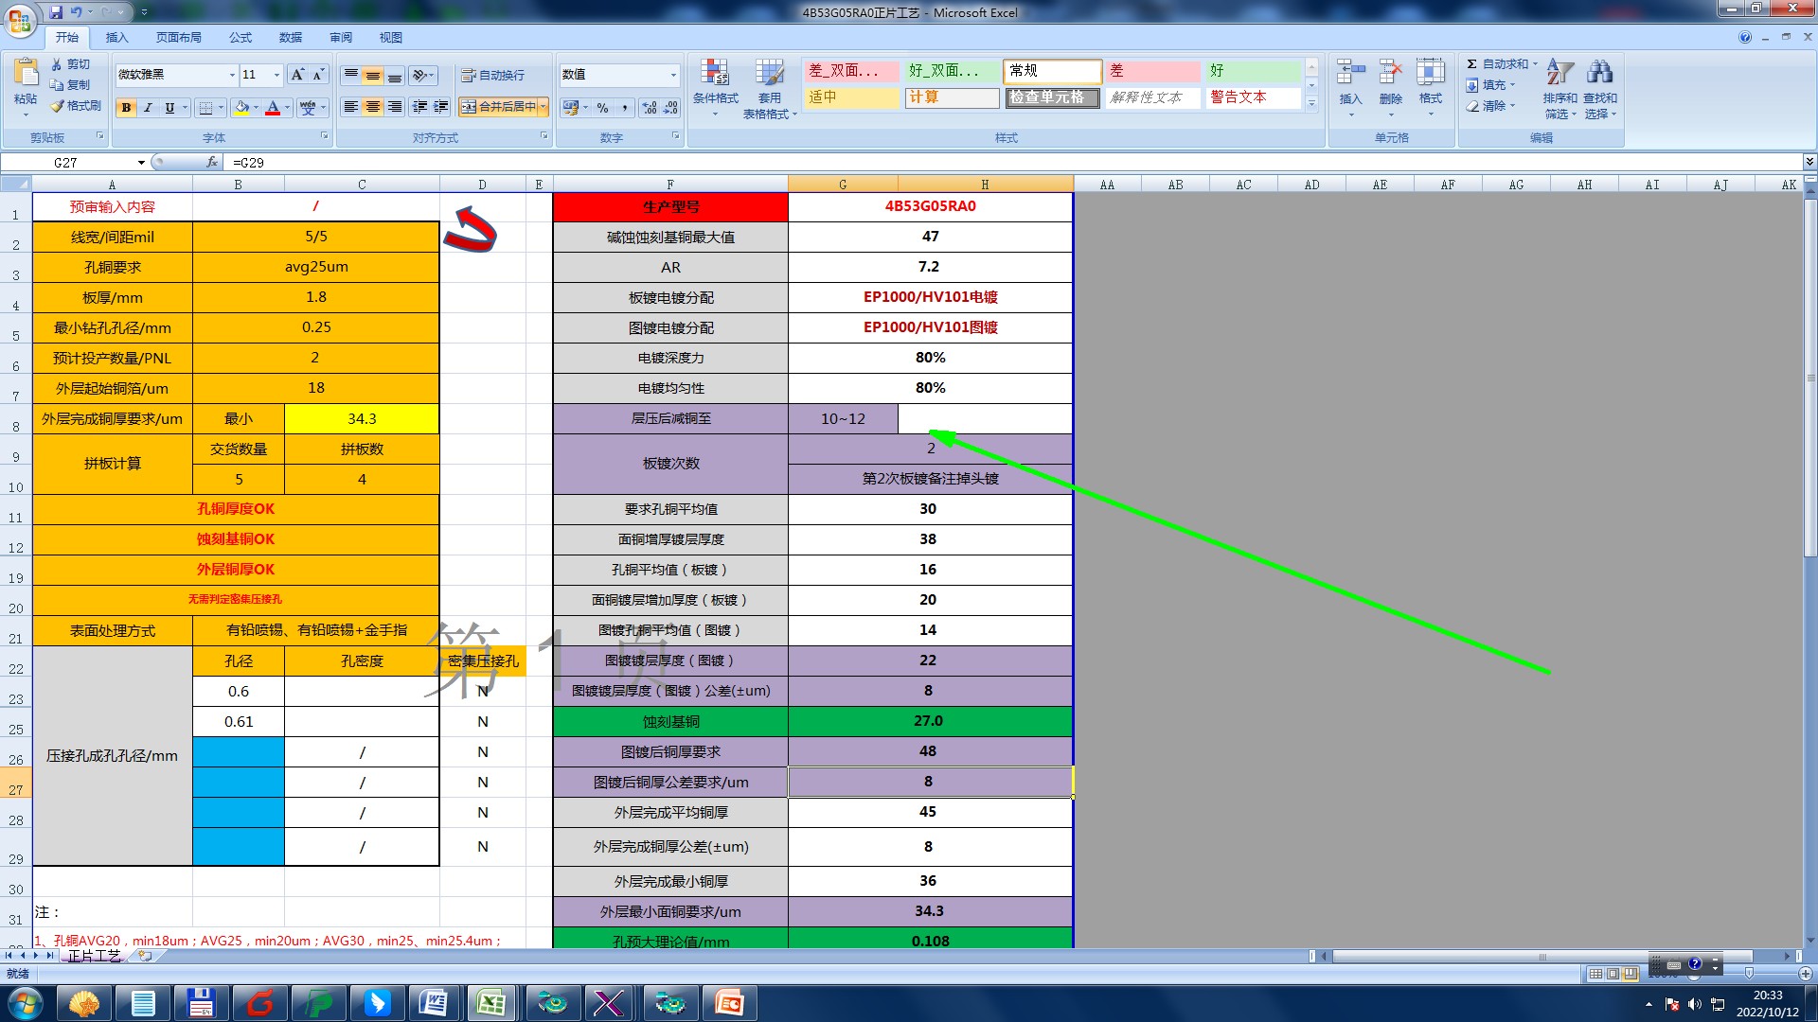Click the align text right icon
This screenshot has height=1022, width=1818.
pos(395,107)
